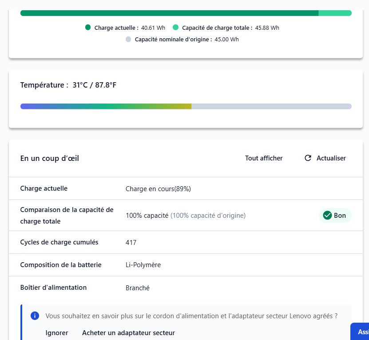Image resolution: width=369 pixels, height=340 pixels.
Task: Click the 100% capacité comparison text
Action: tap(147, 216)
